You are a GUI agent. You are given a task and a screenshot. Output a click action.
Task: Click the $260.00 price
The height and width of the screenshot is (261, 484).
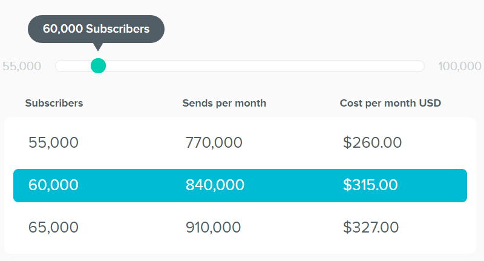pos(372,143)
